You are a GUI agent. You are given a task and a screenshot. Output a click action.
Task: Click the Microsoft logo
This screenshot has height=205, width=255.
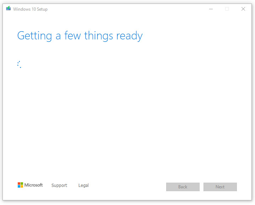(x=30, y=185)
